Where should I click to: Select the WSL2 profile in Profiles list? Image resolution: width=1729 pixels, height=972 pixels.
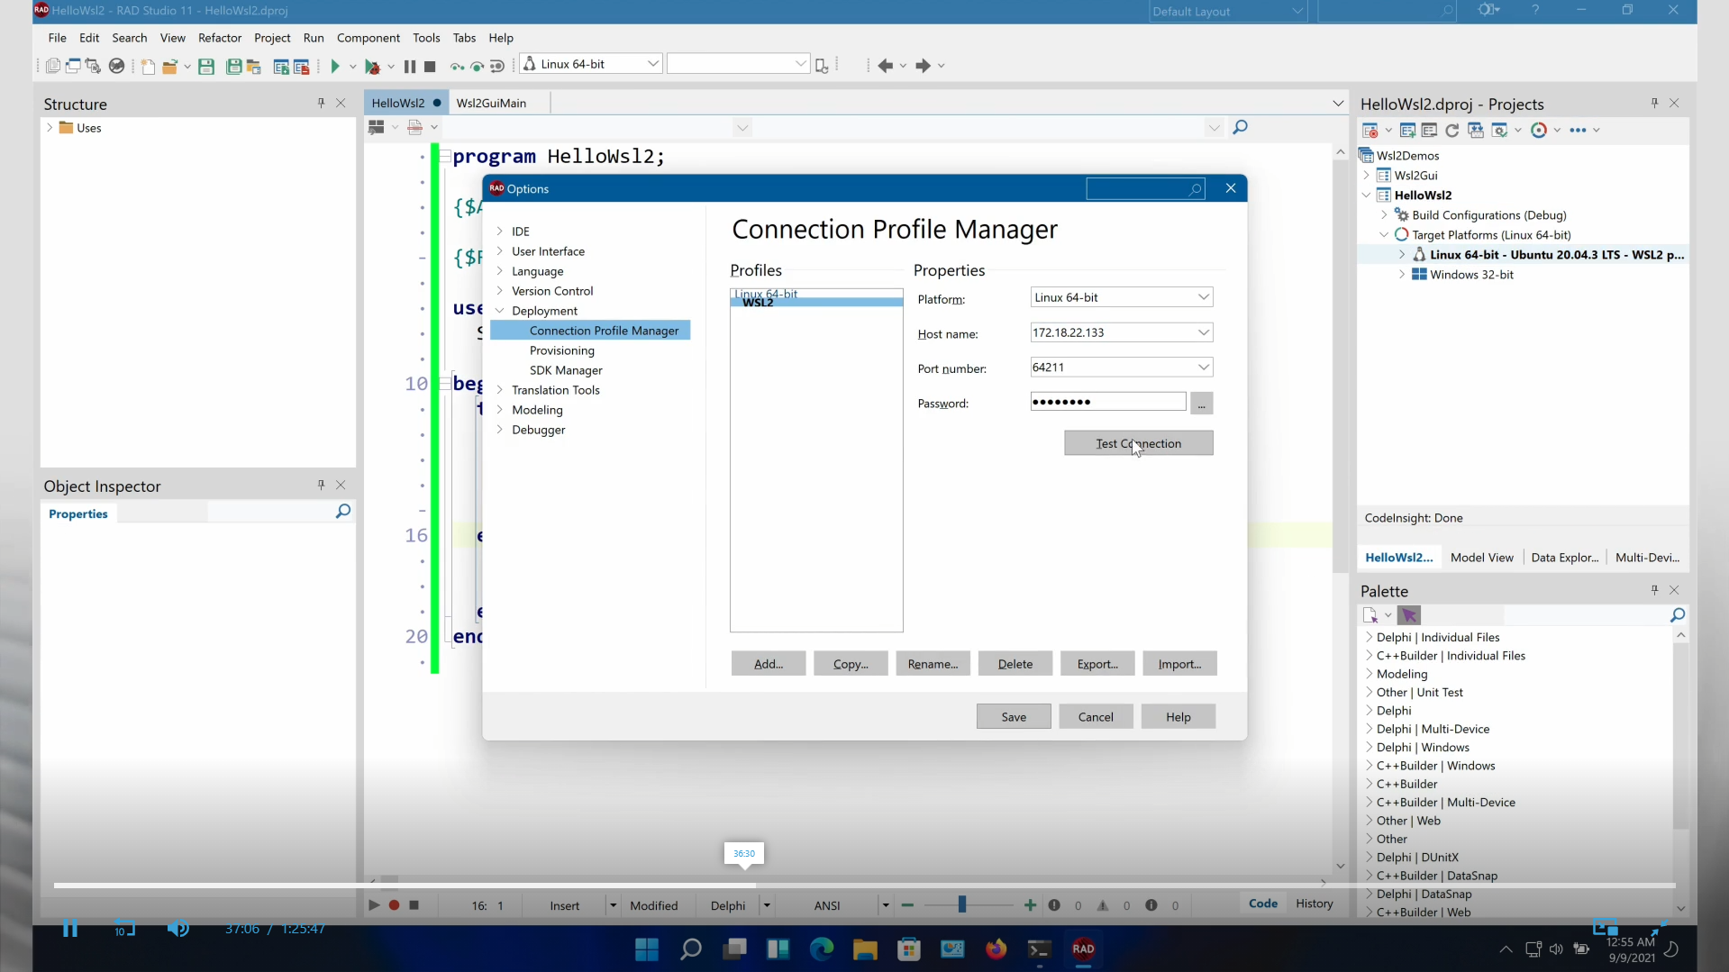point(816,303)
